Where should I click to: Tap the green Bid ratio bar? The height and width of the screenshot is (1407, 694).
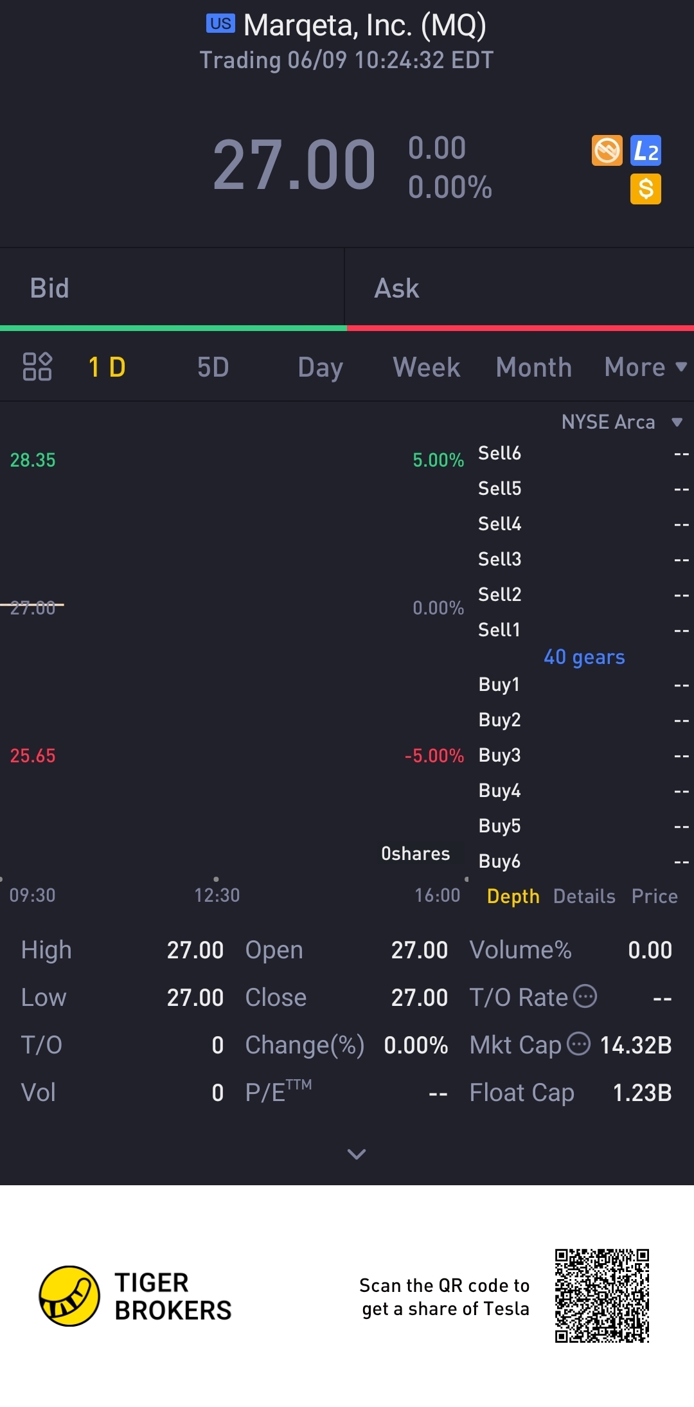coord(173,328)
